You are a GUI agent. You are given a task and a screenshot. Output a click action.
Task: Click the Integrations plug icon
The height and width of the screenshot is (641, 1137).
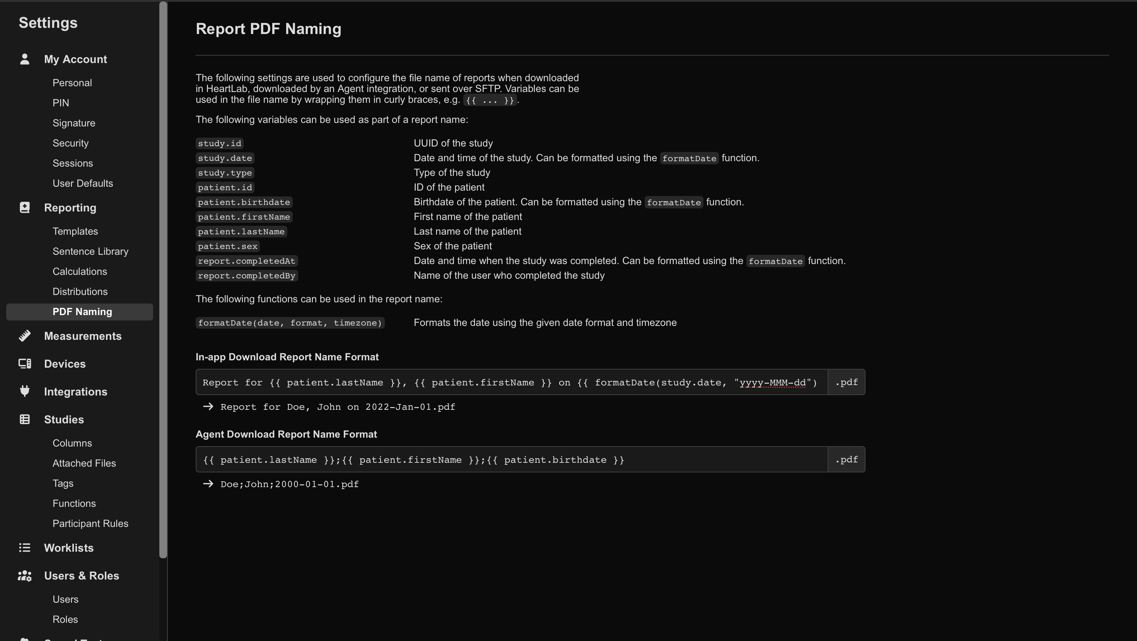click(25, 391)
